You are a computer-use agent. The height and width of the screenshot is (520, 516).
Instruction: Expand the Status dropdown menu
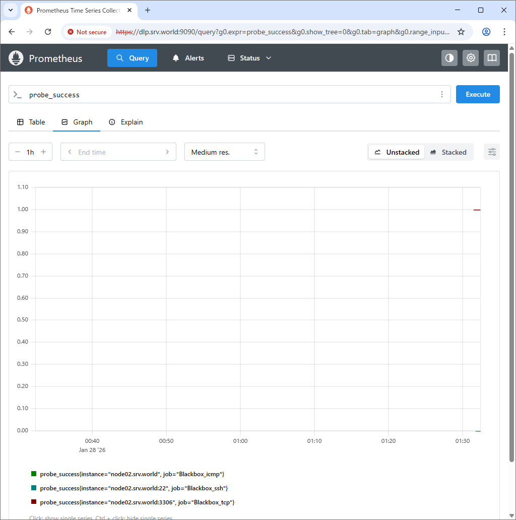(249, 58)
